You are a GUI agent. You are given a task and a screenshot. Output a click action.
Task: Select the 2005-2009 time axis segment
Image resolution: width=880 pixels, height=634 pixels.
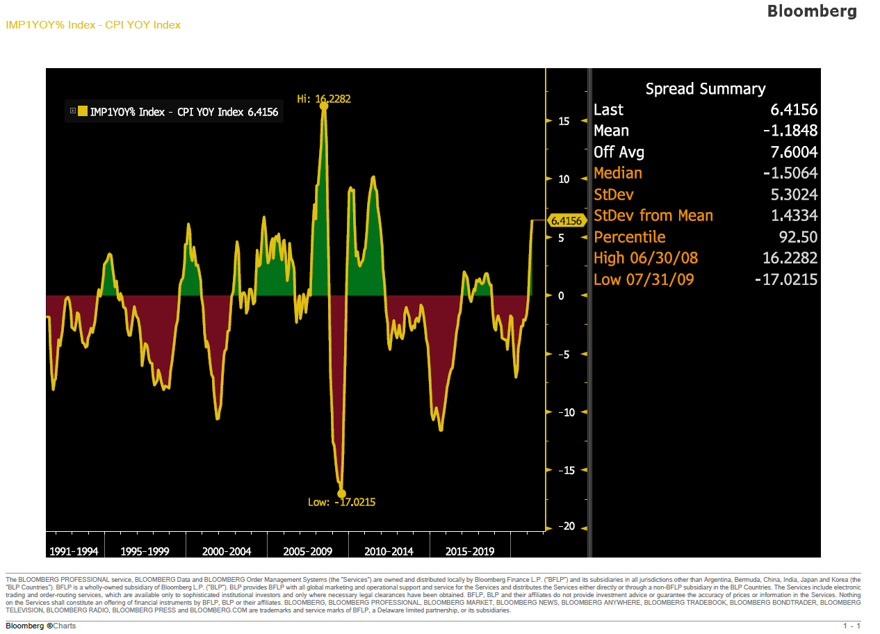308,551
